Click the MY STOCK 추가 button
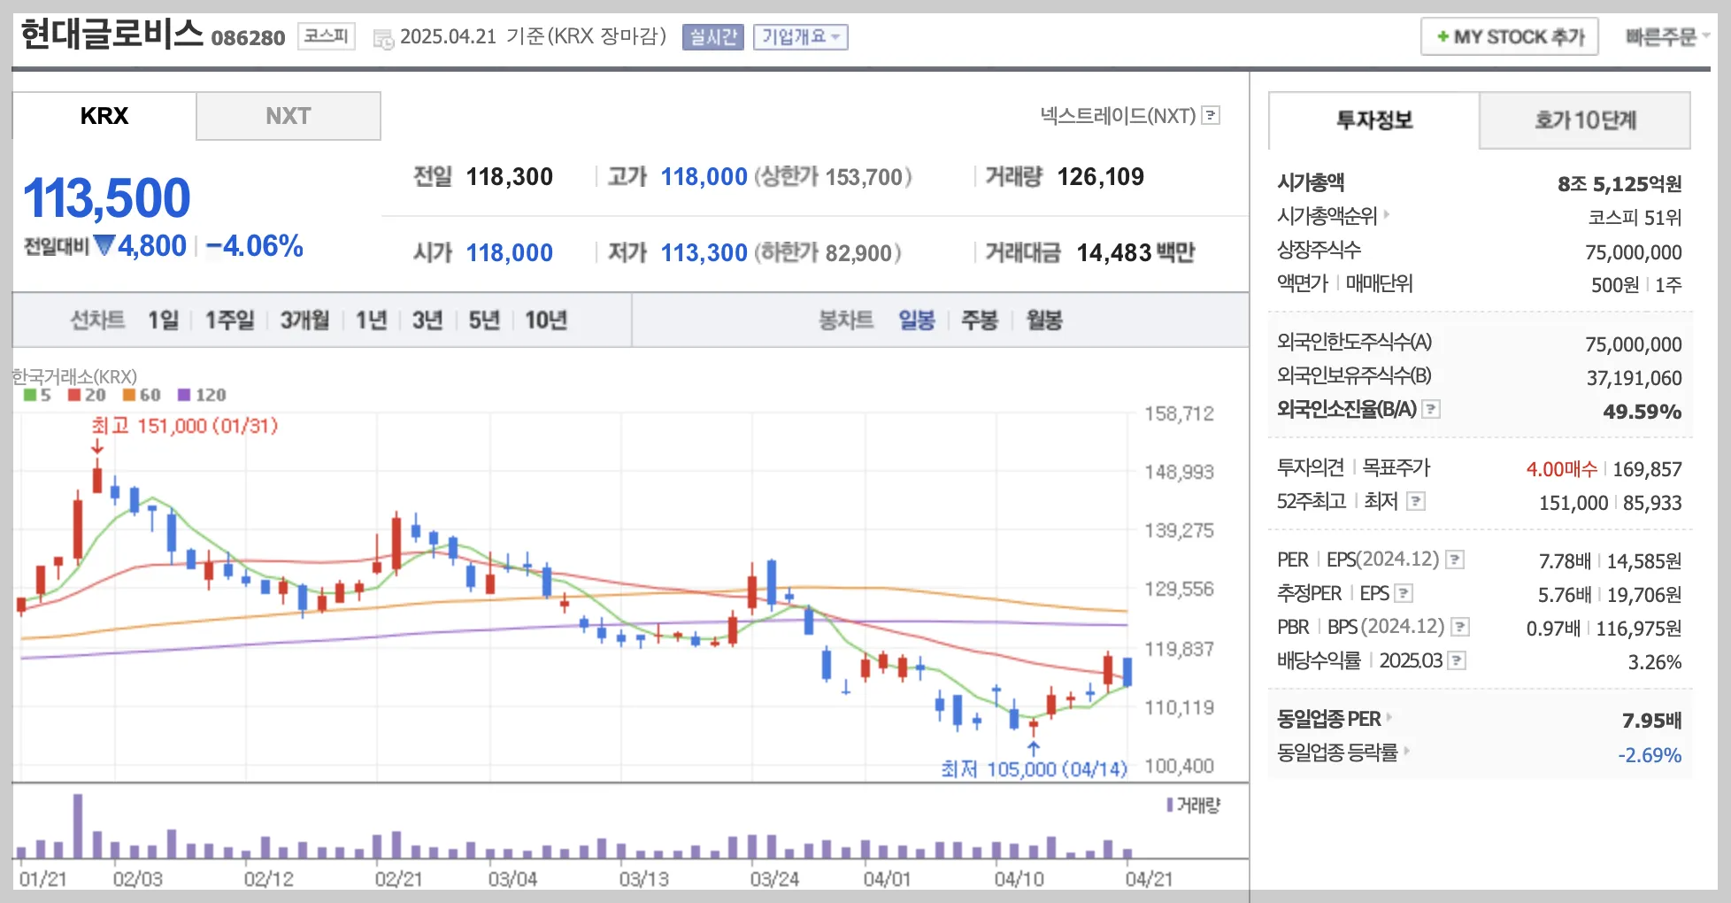 1510,37
